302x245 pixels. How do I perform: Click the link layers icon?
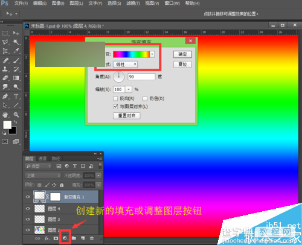tap(37, 238)
